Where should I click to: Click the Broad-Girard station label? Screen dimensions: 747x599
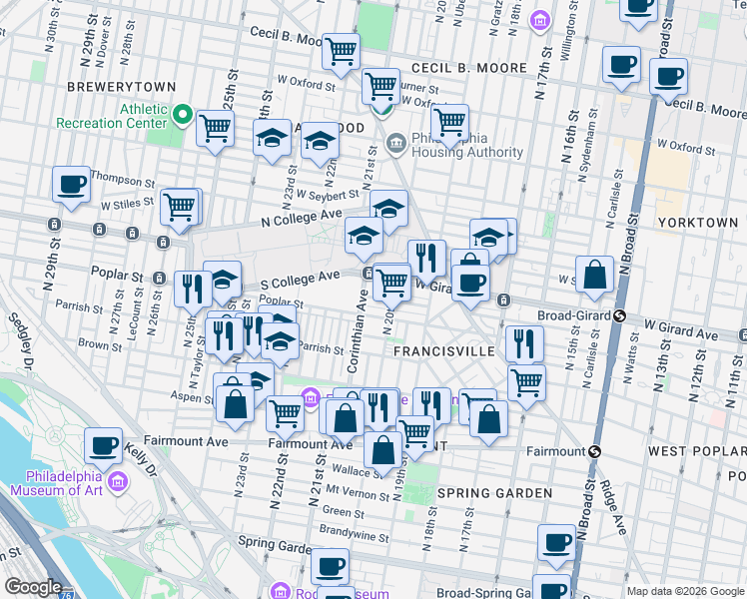(574, 315)
